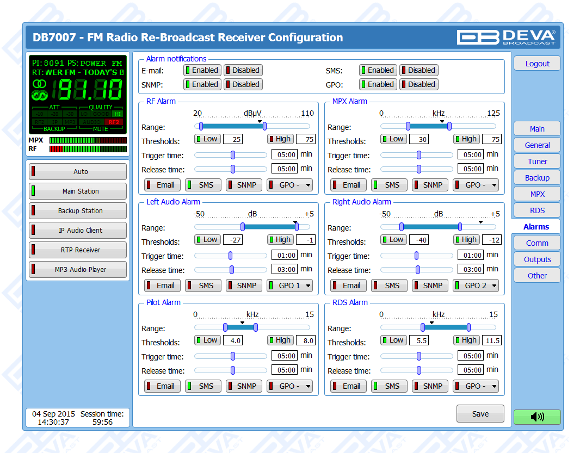Disable SMS alarm notifications
Image resolution: width=586 pixels, height=453 pixels.
pyautogui.click(x=418, y=70)
